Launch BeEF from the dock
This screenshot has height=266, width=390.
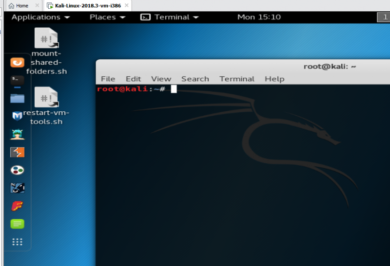(x=17, y=188)
